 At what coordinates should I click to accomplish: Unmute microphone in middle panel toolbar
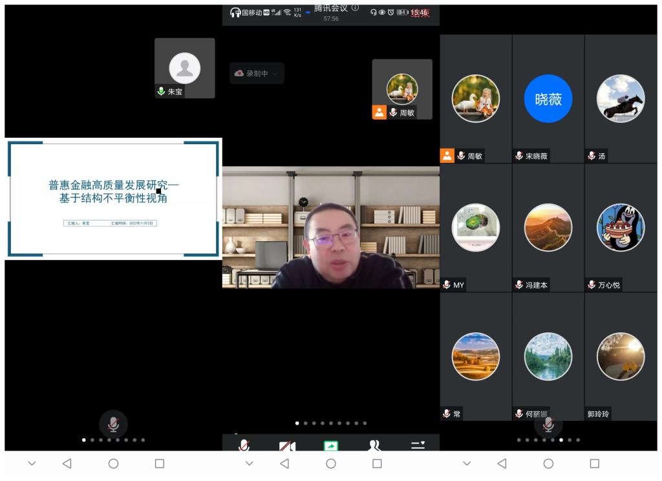tap(244, 445)
